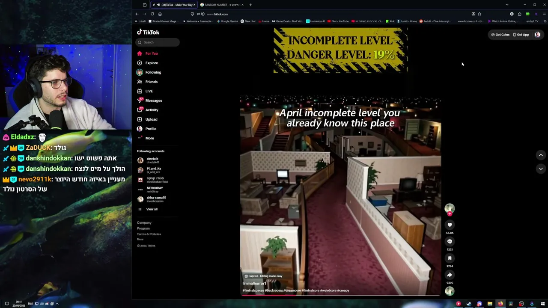This screenshot has width=548, height=308.
Task: Show hidden system tray icons
Action: [x=57, y=304]
